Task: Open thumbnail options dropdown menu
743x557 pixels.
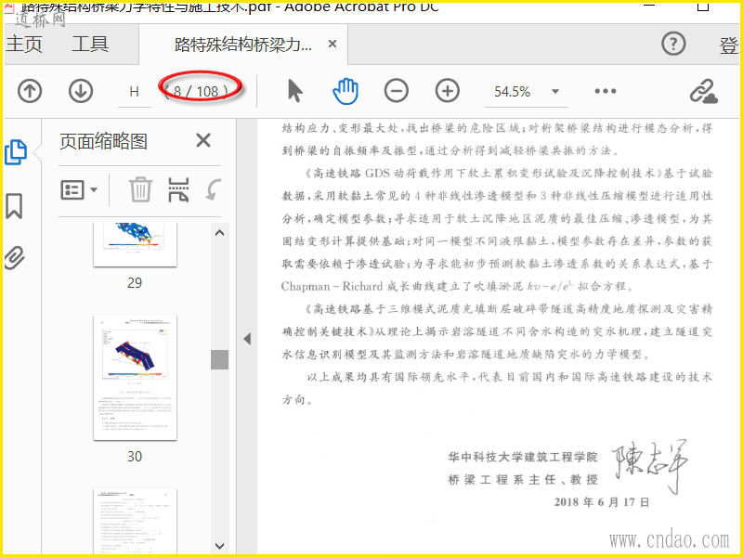Action: (x=79, y=190)
